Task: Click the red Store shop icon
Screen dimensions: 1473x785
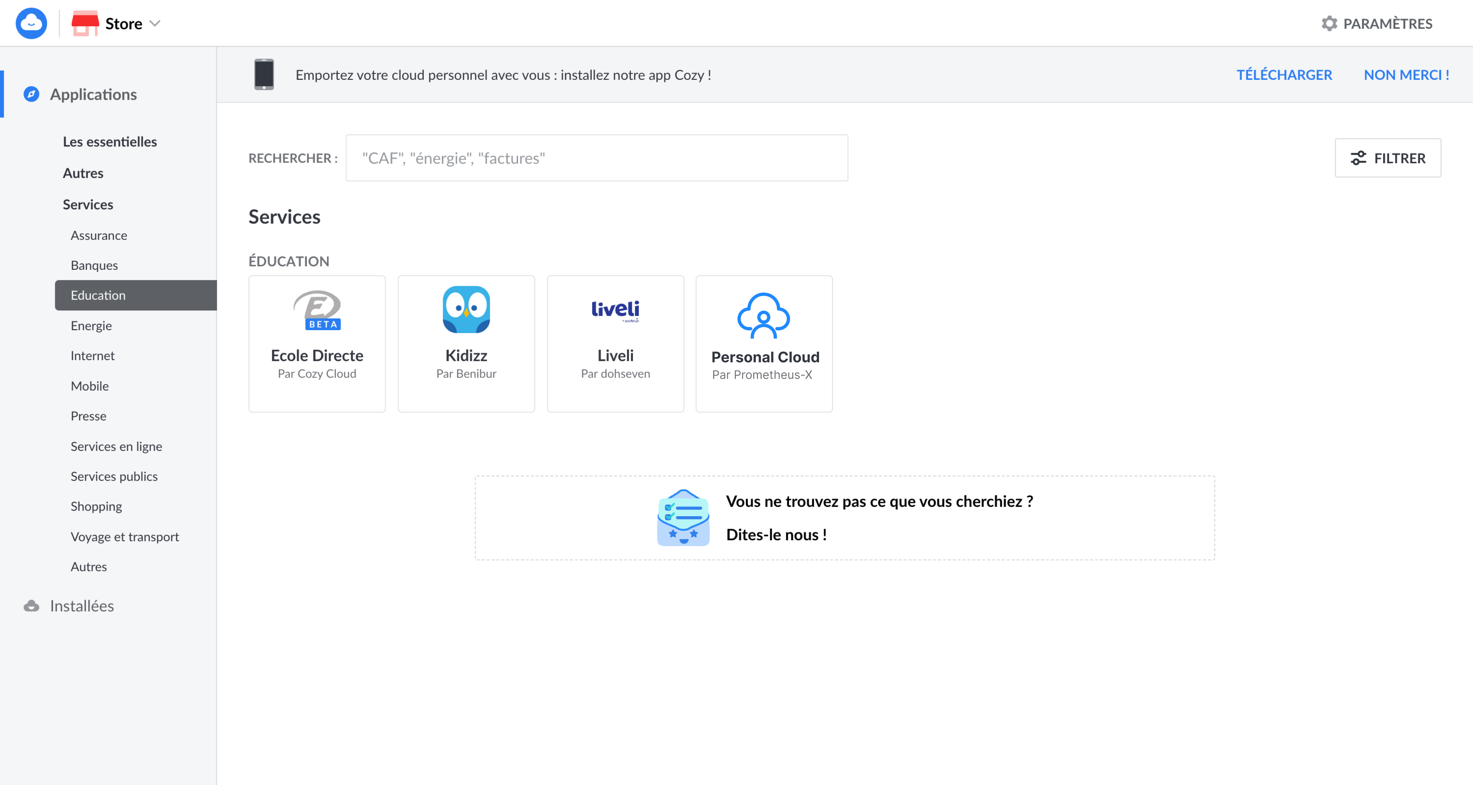Action: point(85,23)
